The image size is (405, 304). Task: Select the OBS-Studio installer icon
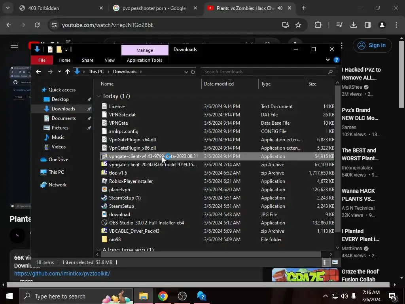(104, 222)
